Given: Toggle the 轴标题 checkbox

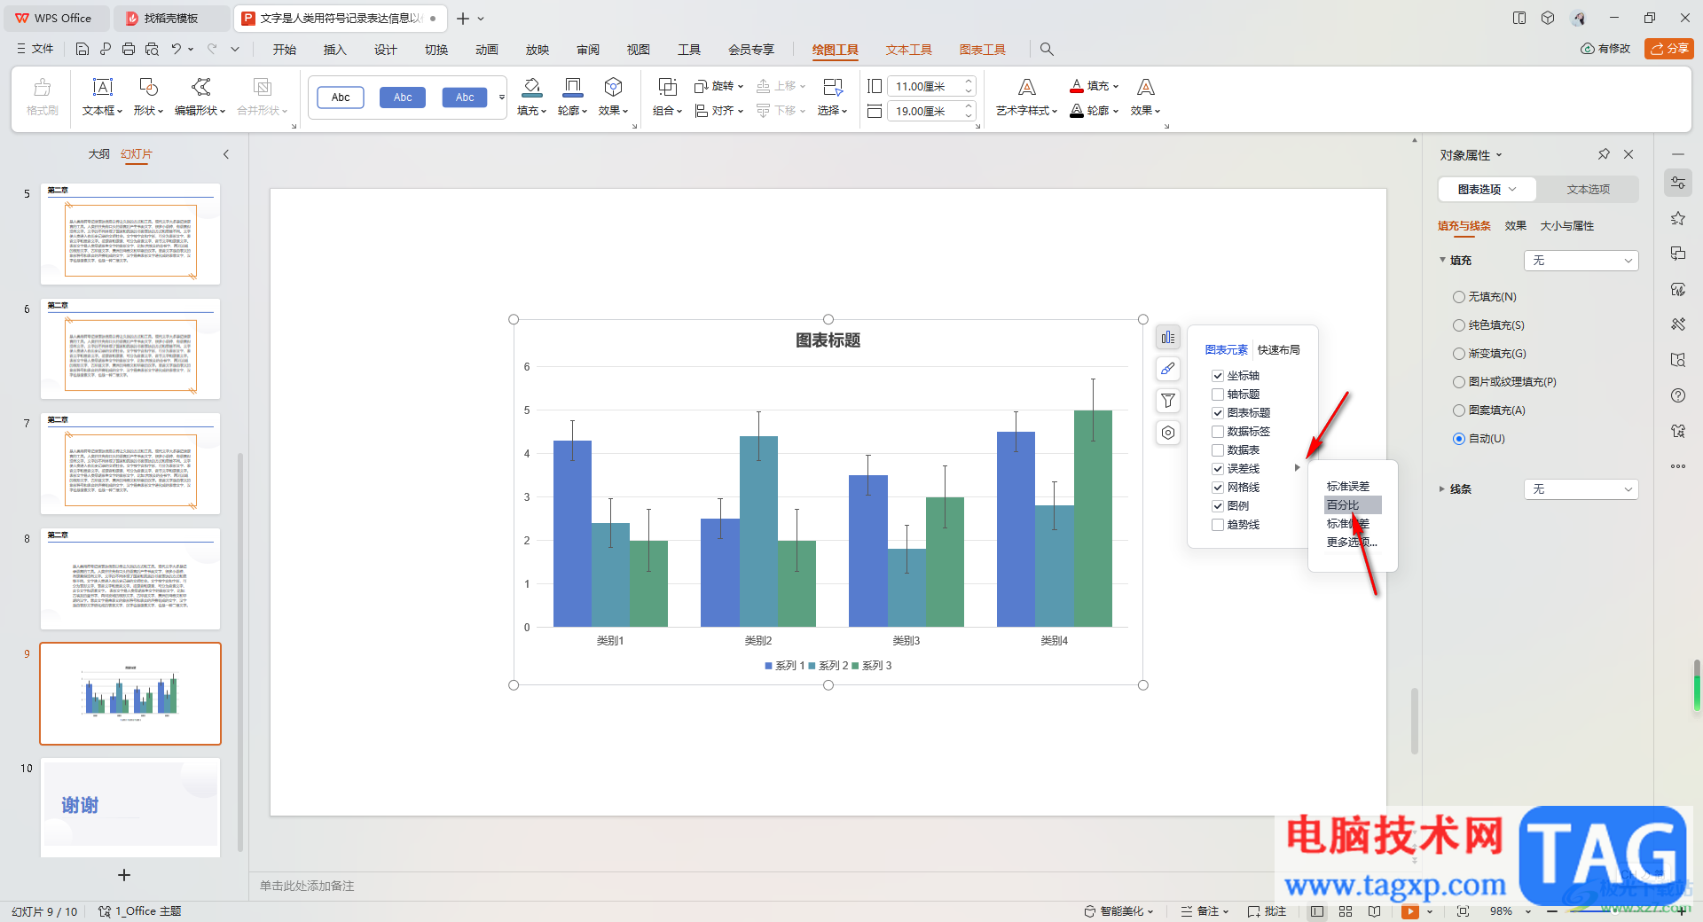Looking at the screenshot, I should [1218, 395].
